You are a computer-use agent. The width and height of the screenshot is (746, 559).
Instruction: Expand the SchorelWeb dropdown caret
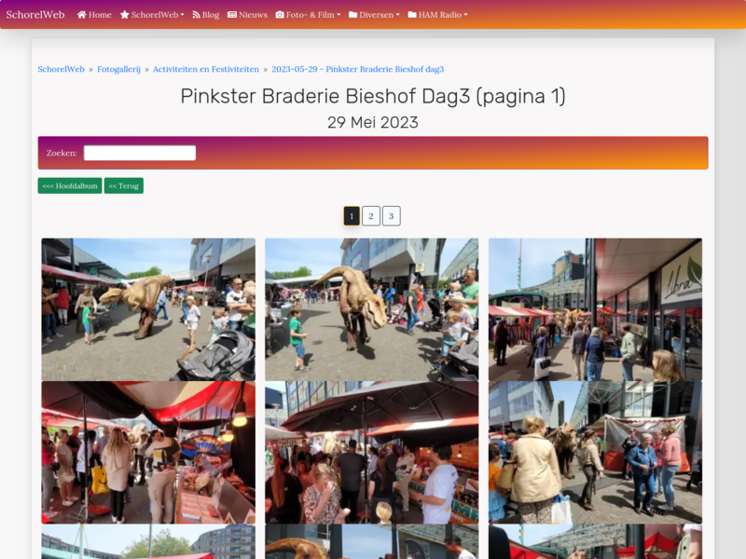(182, 15)
